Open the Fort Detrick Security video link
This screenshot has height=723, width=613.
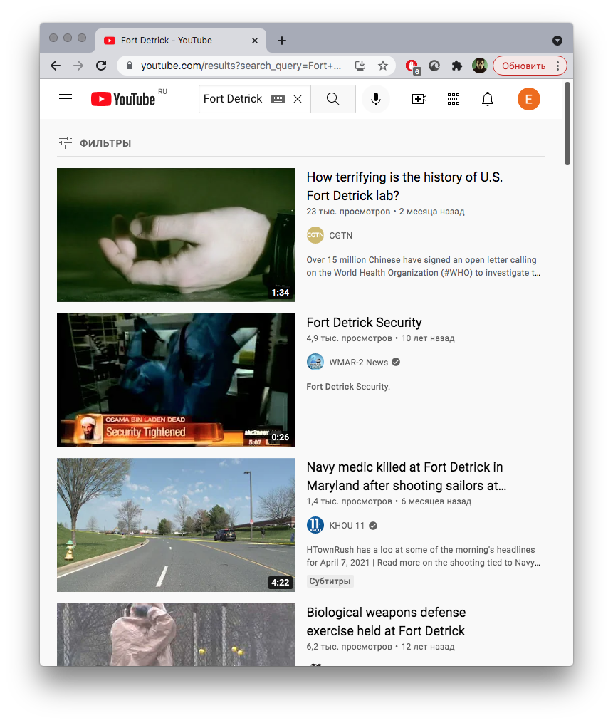(364, 322)
